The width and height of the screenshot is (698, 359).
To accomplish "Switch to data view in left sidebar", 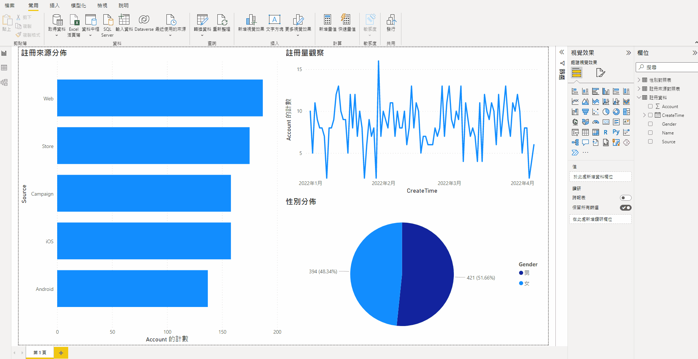I will [x=4, y=68].
